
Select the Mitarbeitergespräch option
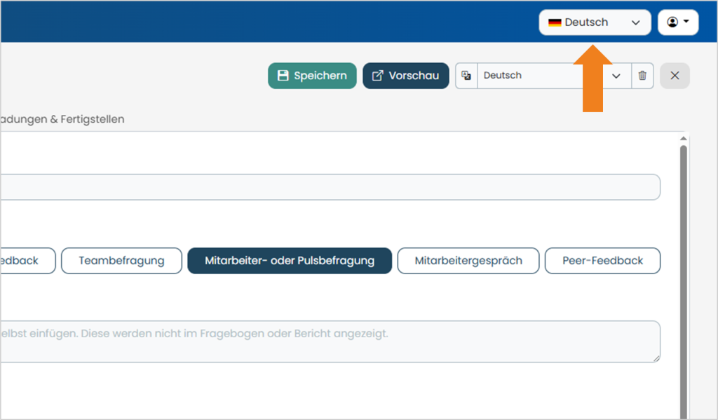click(x=468, y=261)
